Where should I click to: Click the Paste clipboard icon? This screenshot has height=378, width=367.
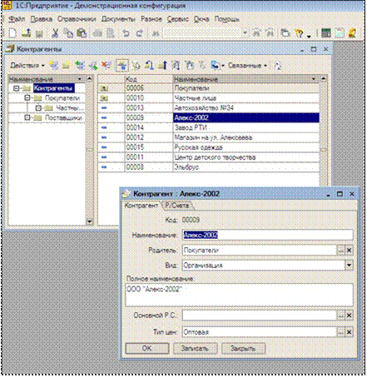82,33
